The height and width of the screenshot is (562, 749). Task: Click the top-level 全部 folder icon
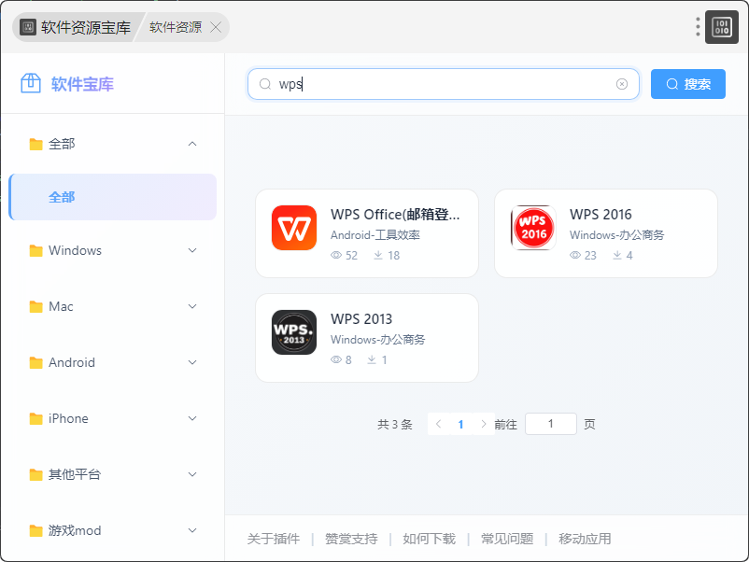point(35,144)
